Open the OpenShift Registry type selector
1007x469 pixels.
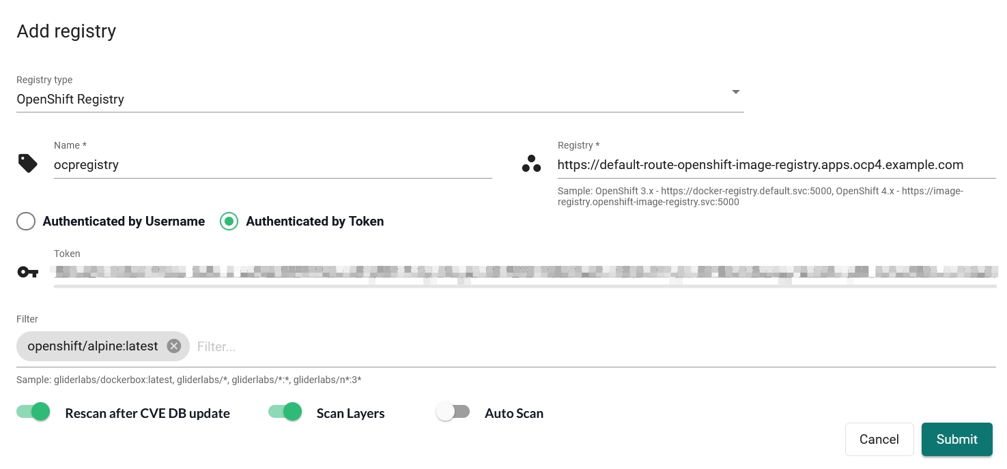380,100
